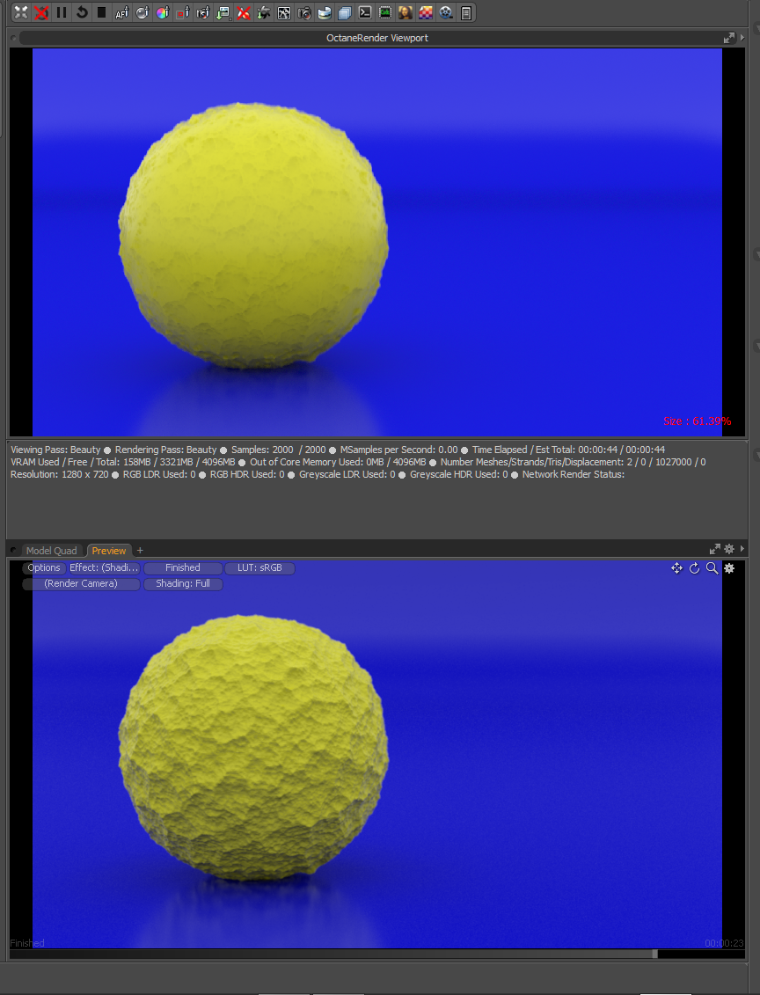
Task: Open the (Render Camera) dropdown
Action: point(81,584)
